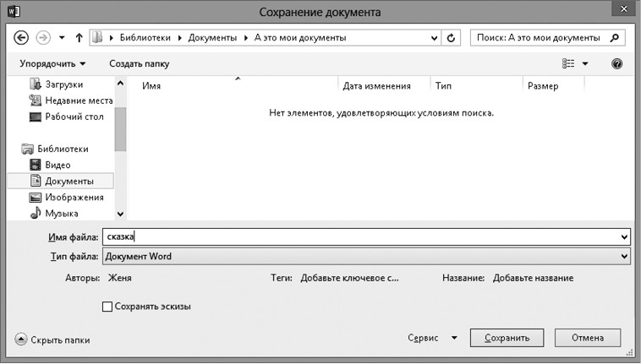Click the Отмена button

[x=588, y=338]
